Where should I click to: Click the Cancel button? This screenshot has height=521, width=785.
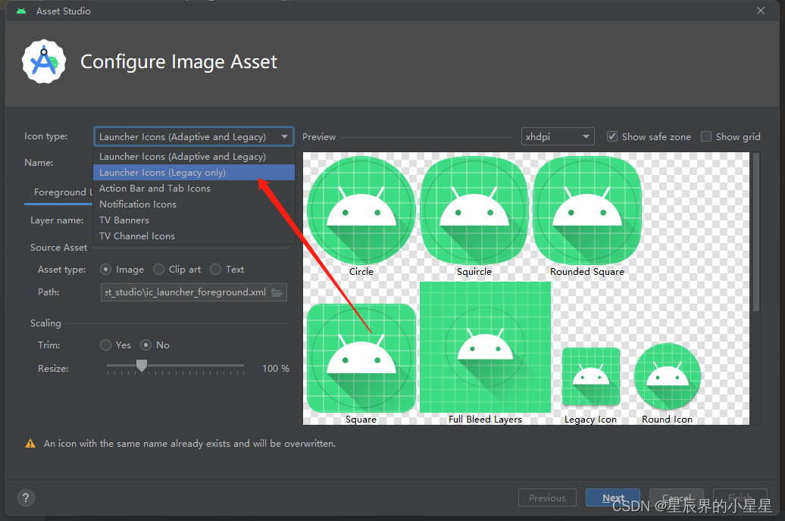pyautogui.click(x=677, y=498)
